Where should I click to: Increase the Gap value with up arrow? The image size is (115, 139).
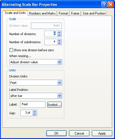(x=35, y=112)
